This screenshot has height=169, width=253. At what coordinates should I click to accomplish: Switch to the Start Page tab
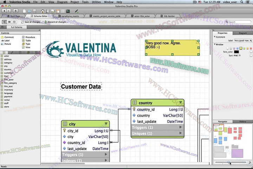[x=13, y=16]
